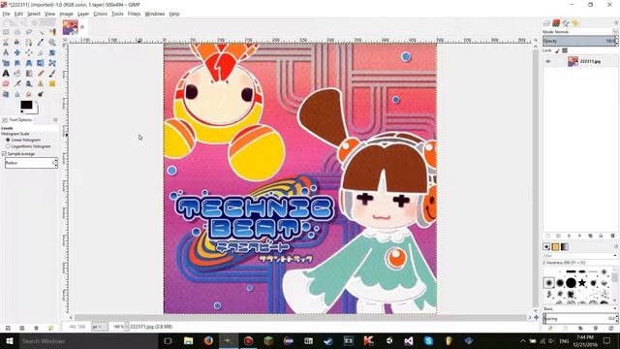Viewport: 620px width, 349px height.
Task: Select the Heal tool
Action: tap(52, 84)
